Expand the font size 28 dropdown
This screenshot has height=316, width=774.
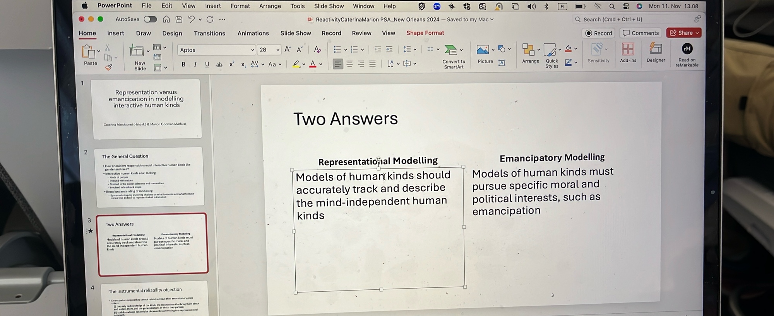[278, 50]
